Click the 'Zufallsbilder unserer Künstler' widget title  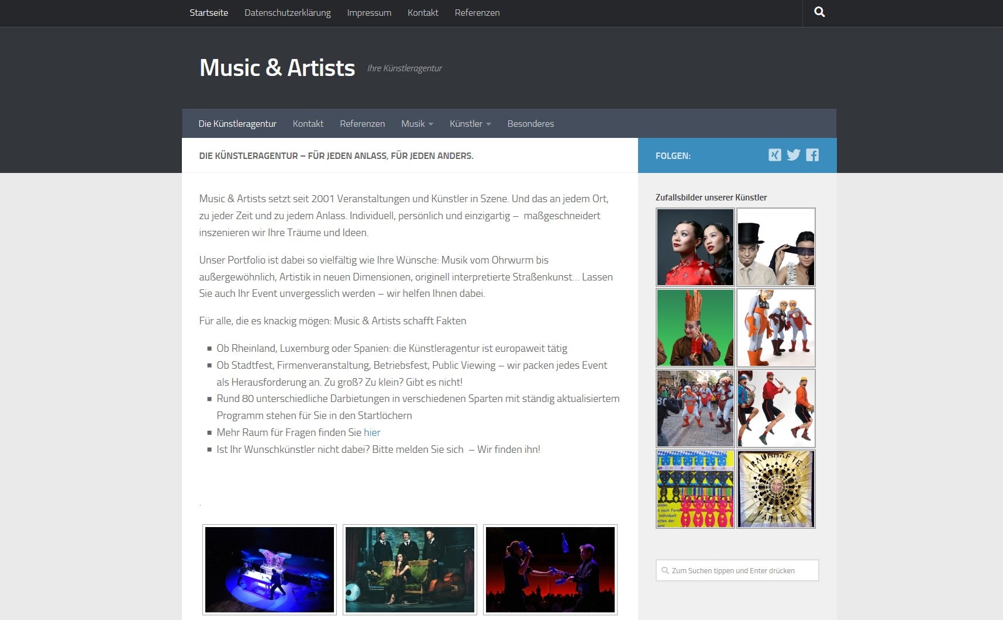point(711,198)
